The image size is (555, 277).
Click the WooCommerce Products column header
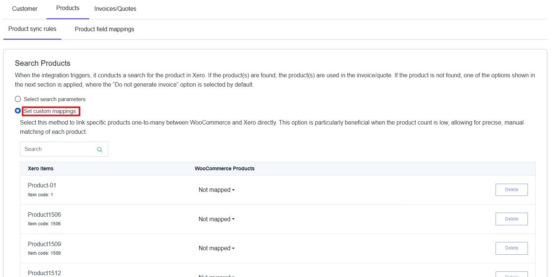225,168
